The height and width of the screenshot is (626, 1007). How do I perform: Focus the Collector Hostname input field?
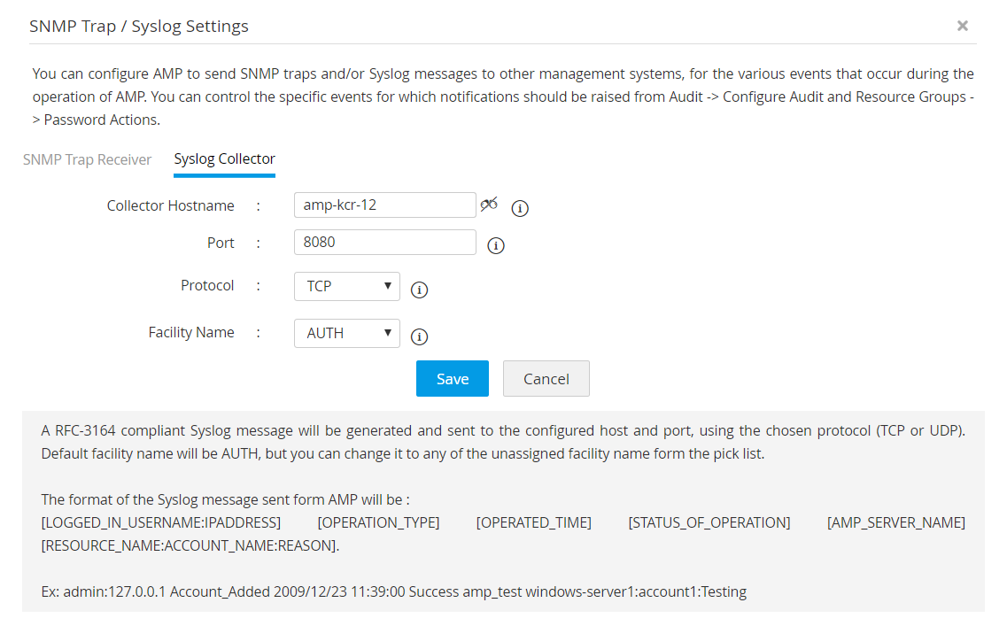click(384, 205)
